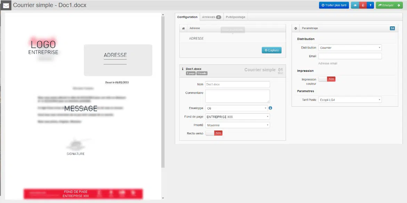Open the Fond de page dropdown
Viewport: 407px width, 203px height.
pyautogui.click(x=237, y=117)
